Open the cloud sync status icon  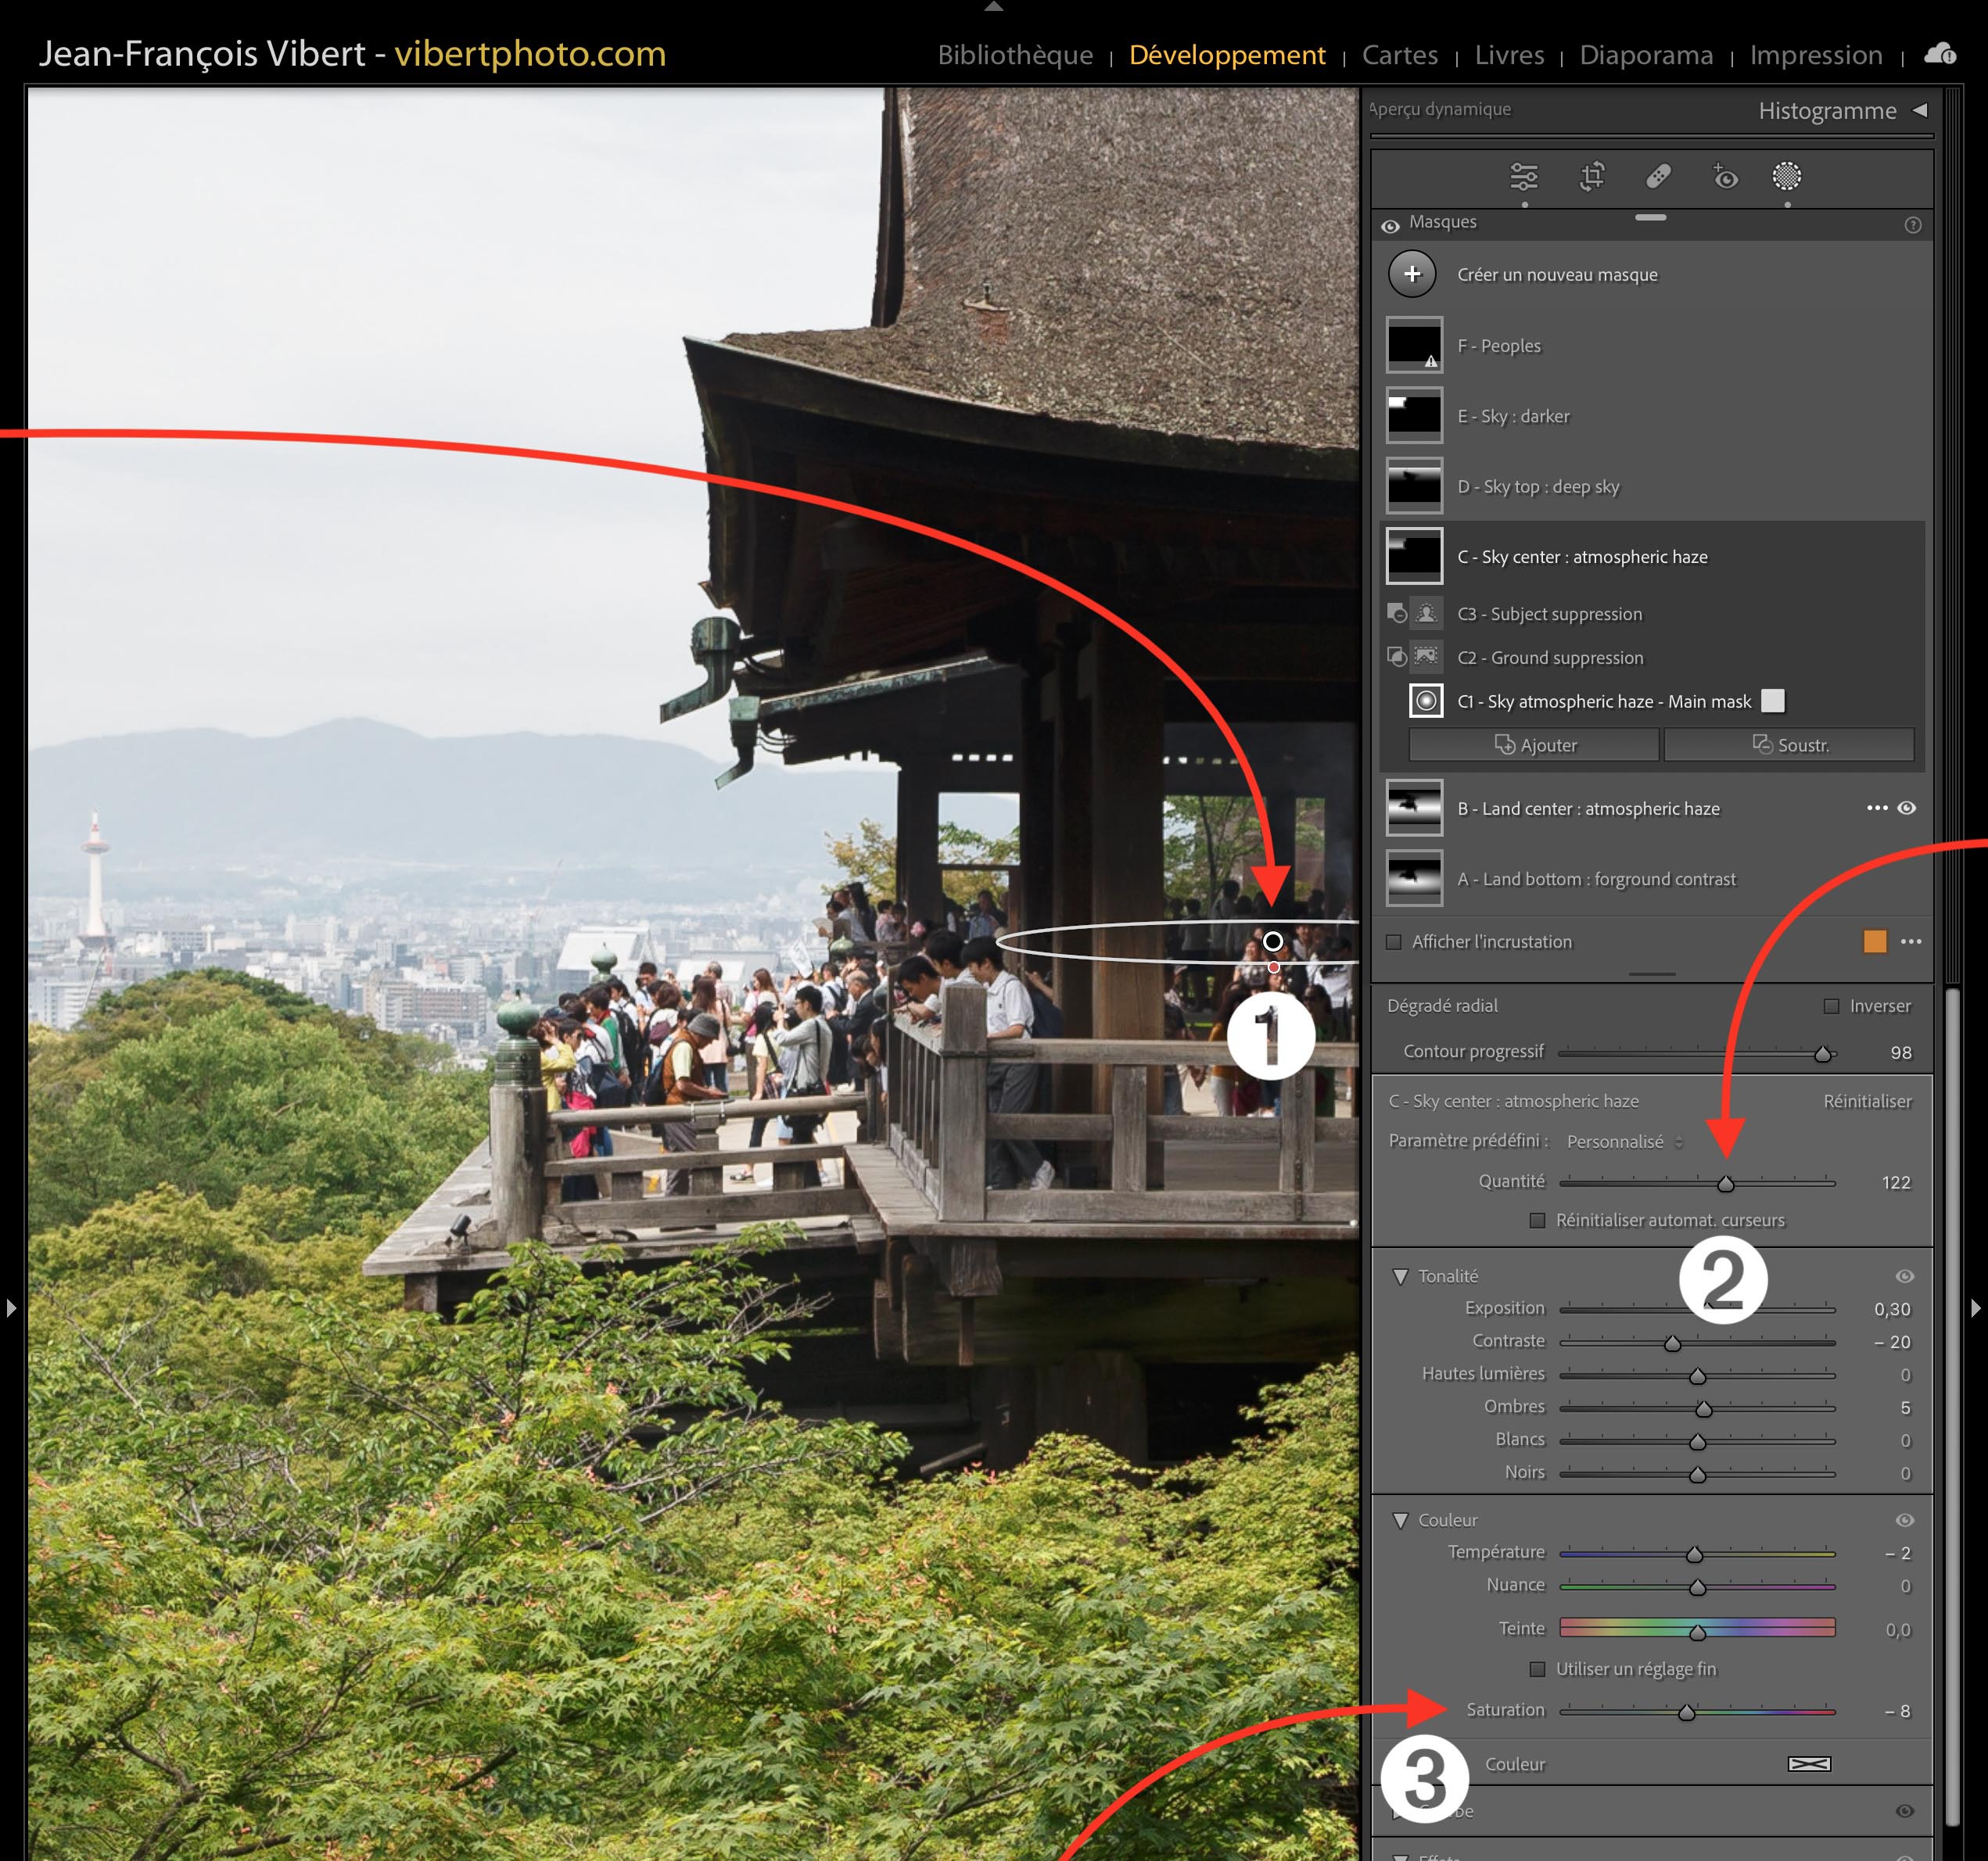[1939, 54]
